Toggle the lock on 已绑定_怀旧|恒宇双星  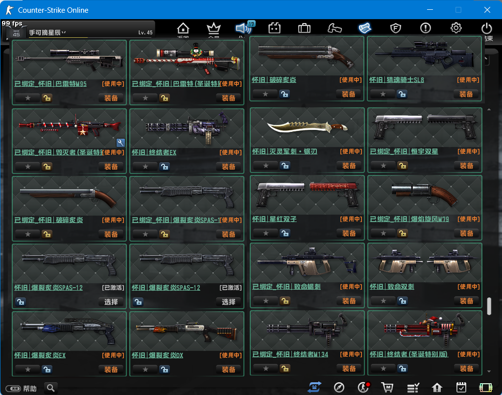403,166
